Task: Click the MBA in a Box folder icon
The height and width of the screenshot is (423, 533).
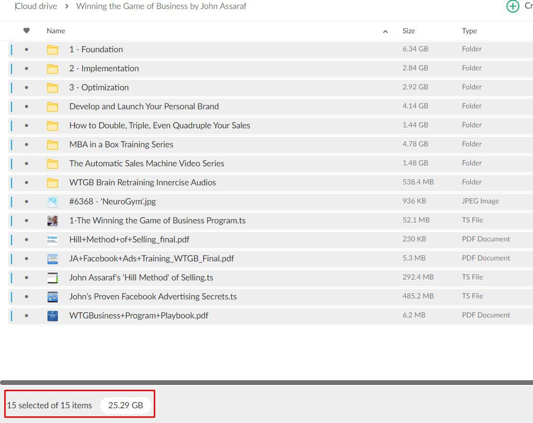Action: pyautogui.click(x=52, y=144)
